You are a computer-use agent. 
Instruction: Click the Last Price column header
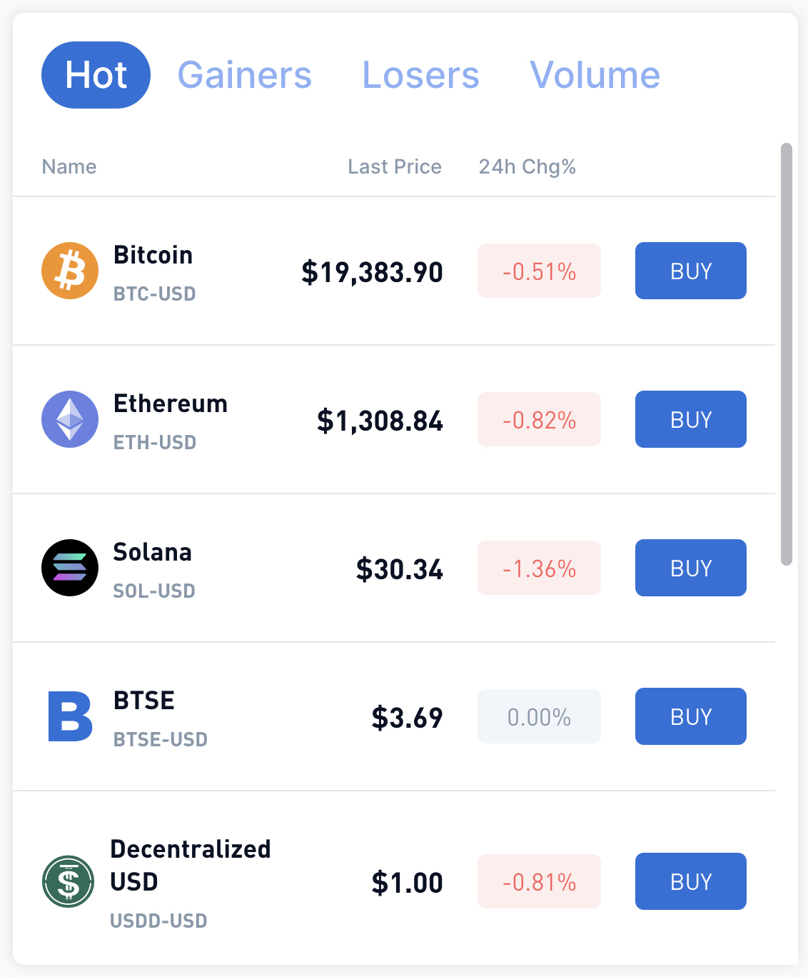[x=395, y=166]
